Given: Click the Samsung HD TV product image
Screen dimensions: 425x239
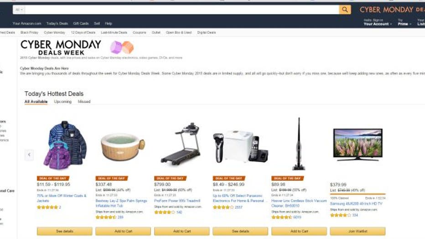Looking at the screenshot, I should [358, 145].
